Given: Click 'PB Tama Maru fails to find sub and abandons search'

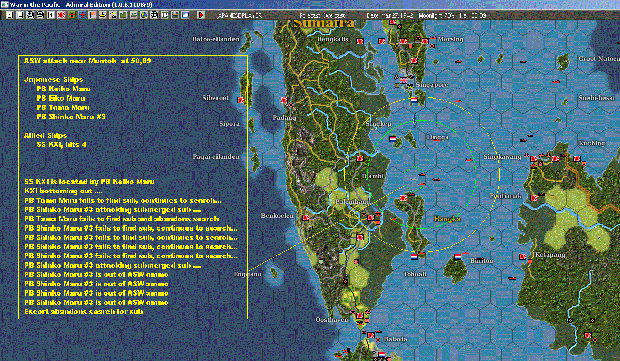Looking at the screenshot, I should coord(121,219).
